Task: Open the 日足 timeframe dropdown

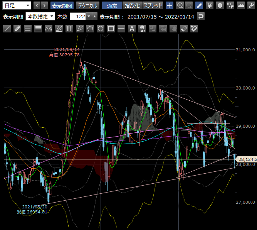Action: (x=17, y=5)
